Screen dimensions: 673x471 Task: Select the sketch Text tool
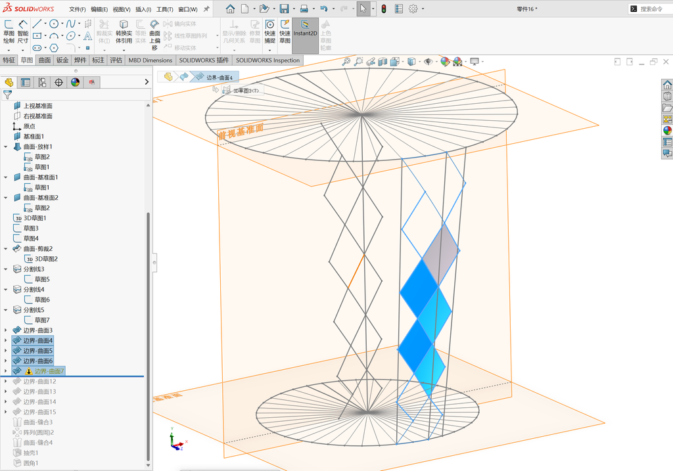tap(87, 35)
